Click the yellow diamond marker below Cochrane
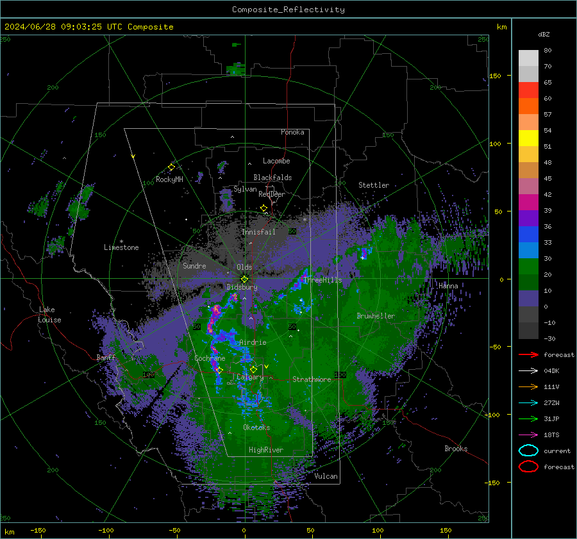 [219, 370]
